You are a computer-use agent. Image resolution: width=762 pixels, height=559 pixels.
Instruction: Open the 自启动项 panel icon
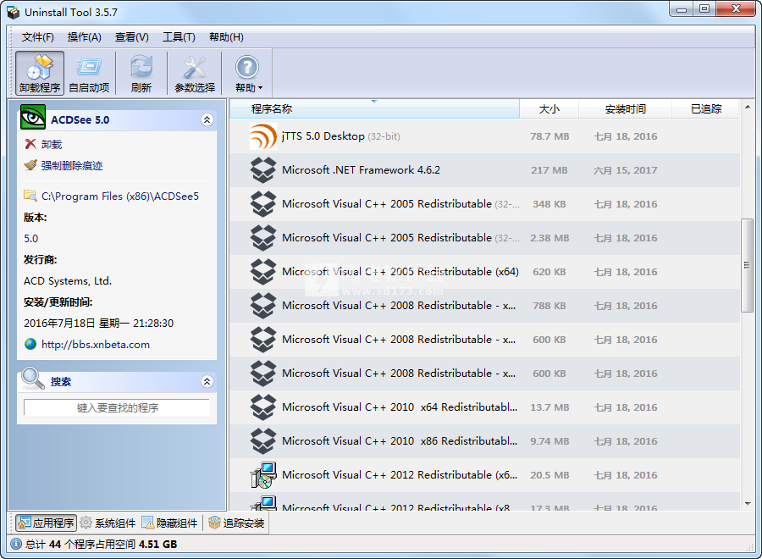(x=89, y=68)
